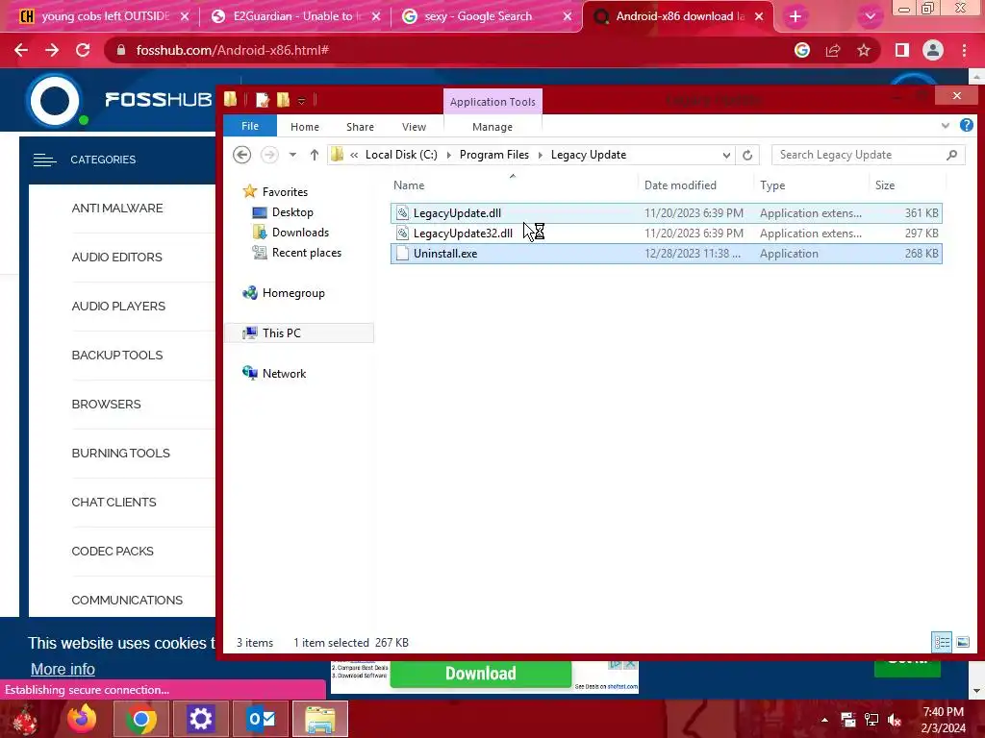
Task: Click the New folder quick access icon
Action: pyautogui.click(x=284, y=100)
